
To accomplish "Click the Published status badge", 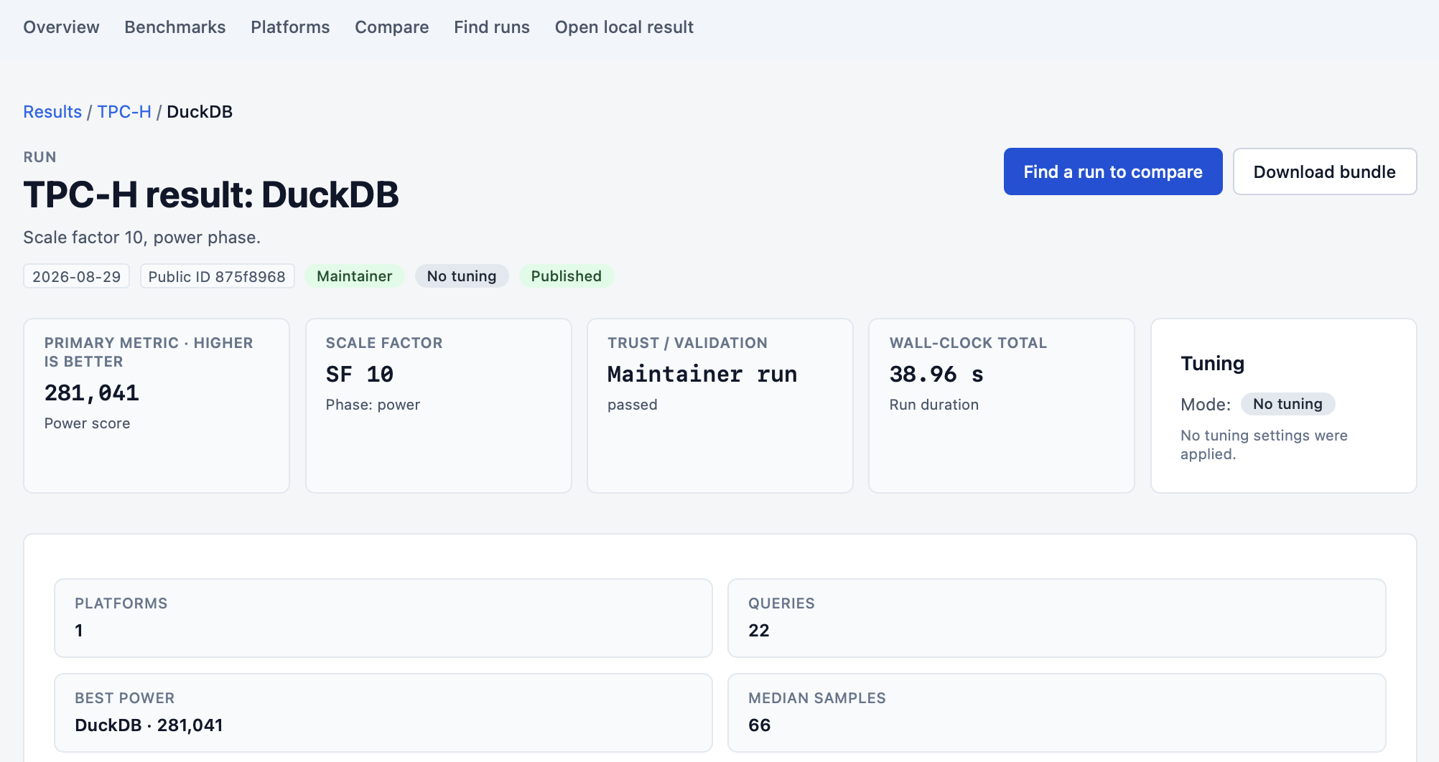I will [x=567, y=276].
